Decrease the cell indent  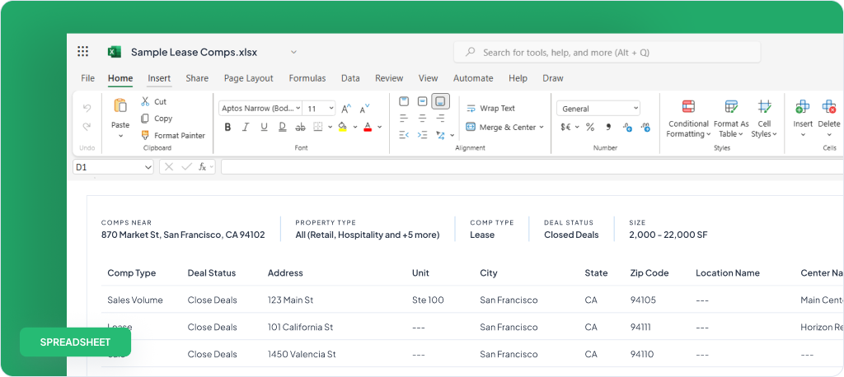[404, 135]
